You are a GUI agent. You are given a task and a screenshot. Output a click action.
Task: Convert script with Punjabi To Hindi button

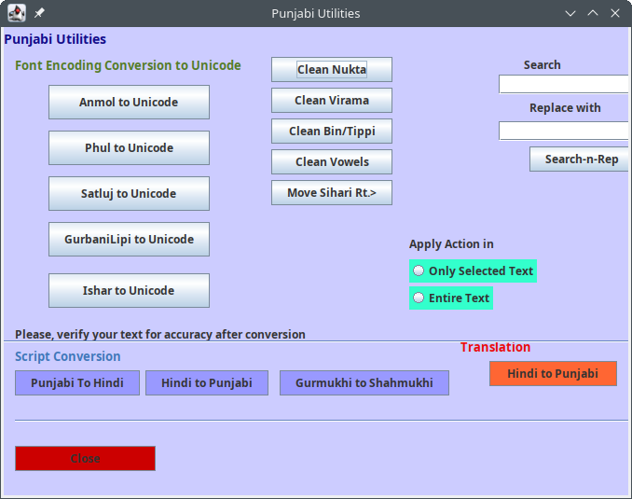(x=77, y=382)
